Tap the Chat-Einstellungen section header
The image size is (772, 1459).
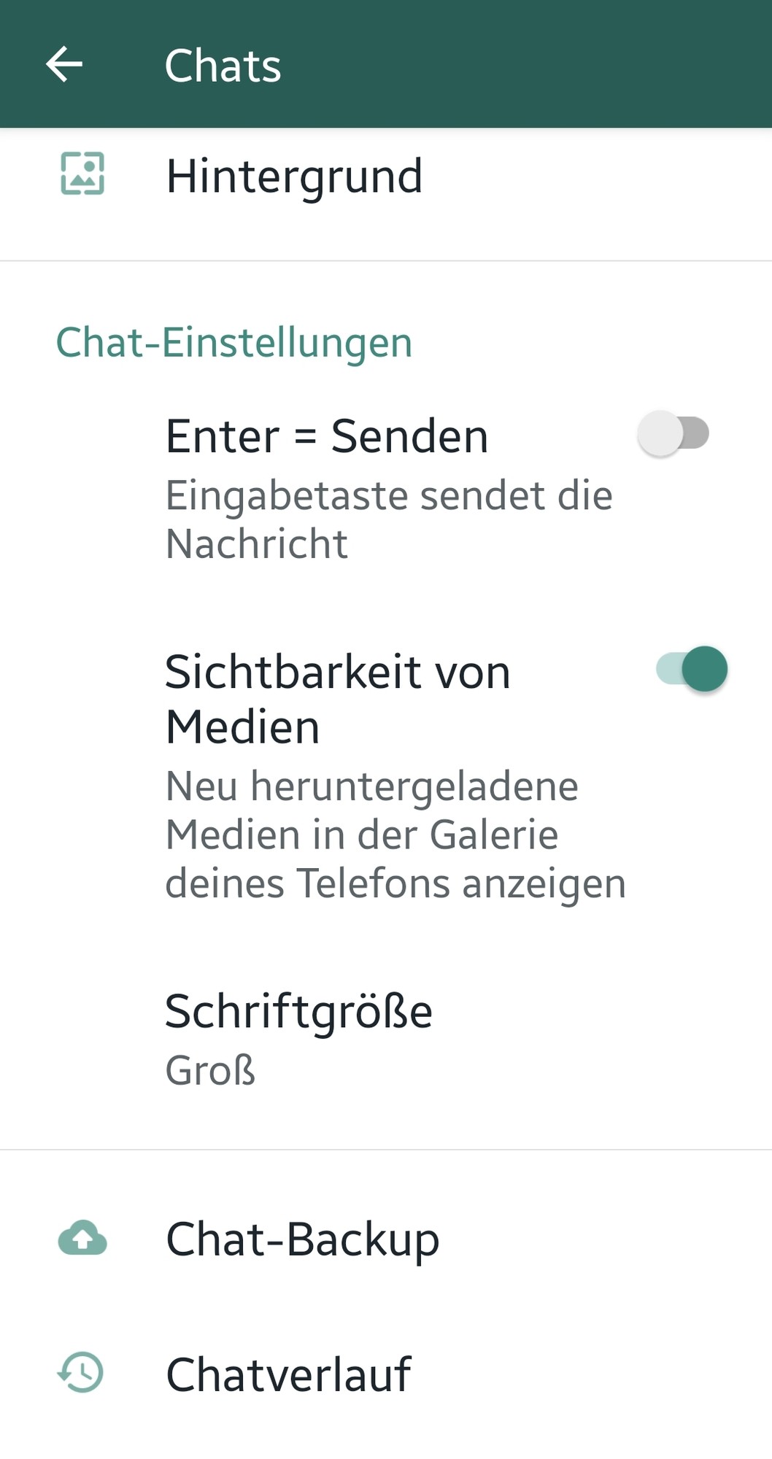234,342
